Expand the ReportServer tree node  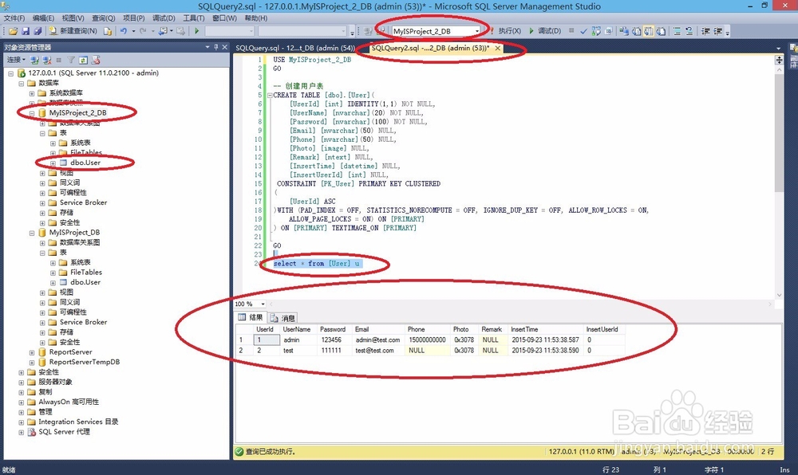click(x=32, y=352)
